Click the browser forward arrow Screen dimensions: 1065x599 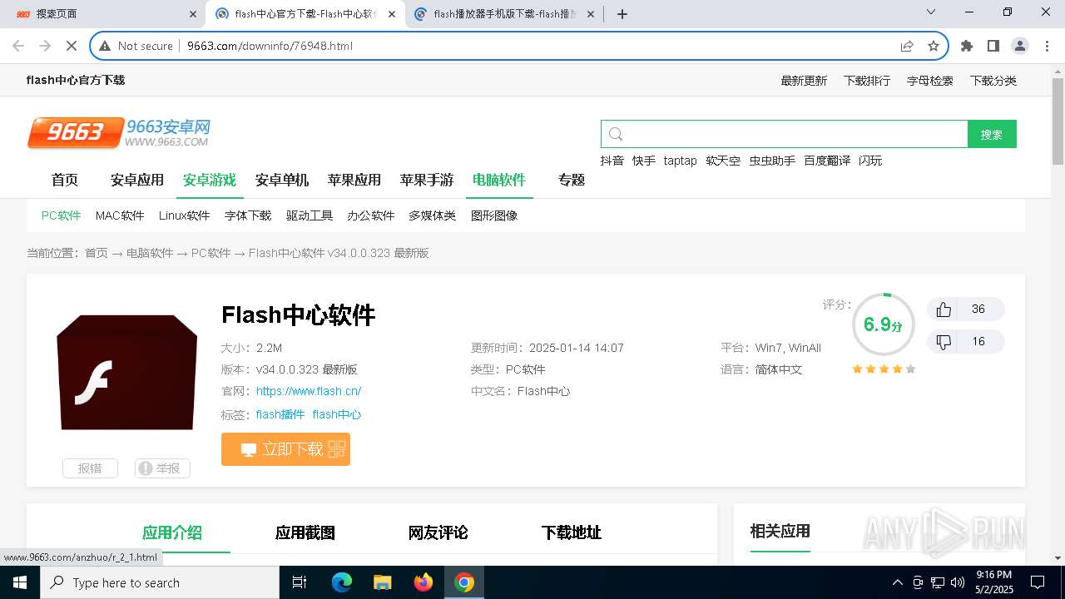click(x=45, y=46)
